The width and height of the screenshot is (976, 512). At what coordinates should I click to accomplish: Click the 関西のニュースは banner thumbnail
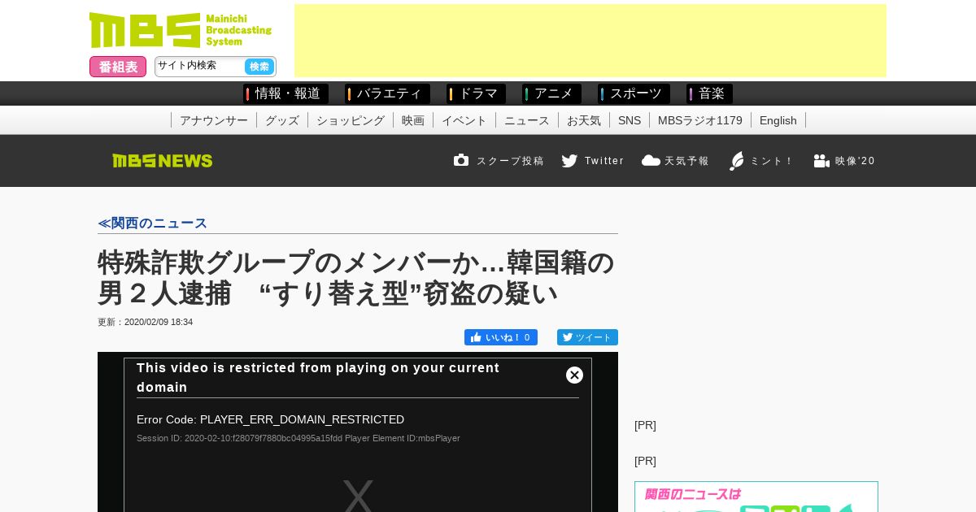(x=756, y=497)
